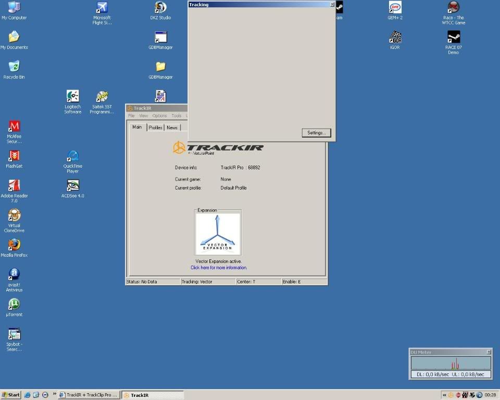Launch Mozilla Firefox from the desktop
The height and width of the screenshot is (400, 500).
(x=14, y=245)
